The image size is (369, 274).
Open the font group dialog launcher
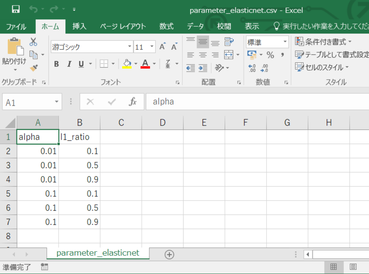click(x=178, y=82)
